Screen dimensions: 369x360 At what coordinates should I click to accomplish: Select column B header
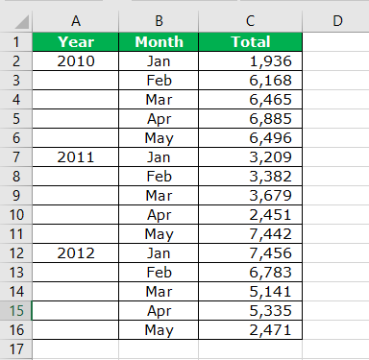[x=159, y=21]
